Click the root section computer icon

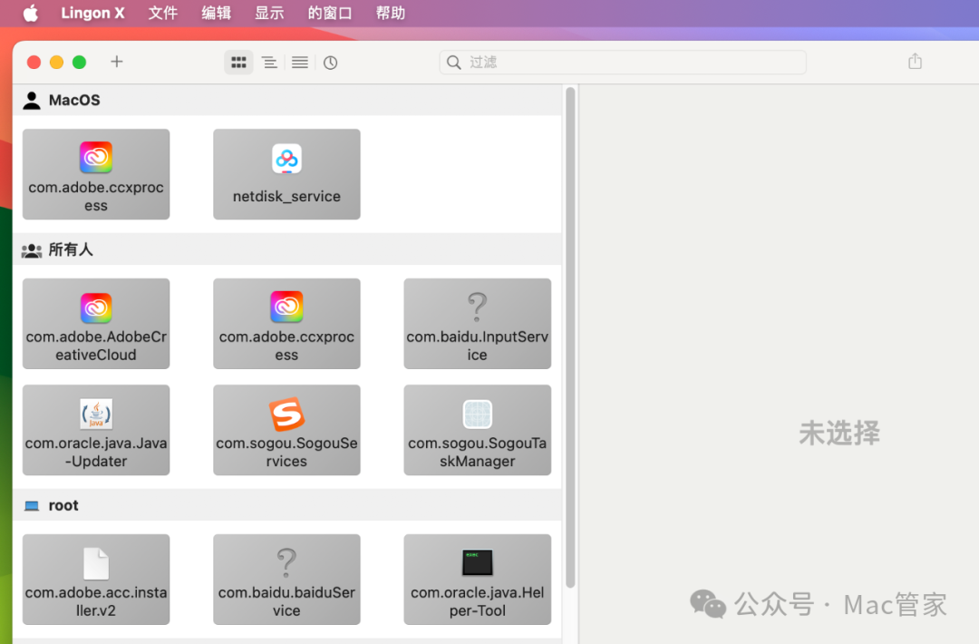32,505
